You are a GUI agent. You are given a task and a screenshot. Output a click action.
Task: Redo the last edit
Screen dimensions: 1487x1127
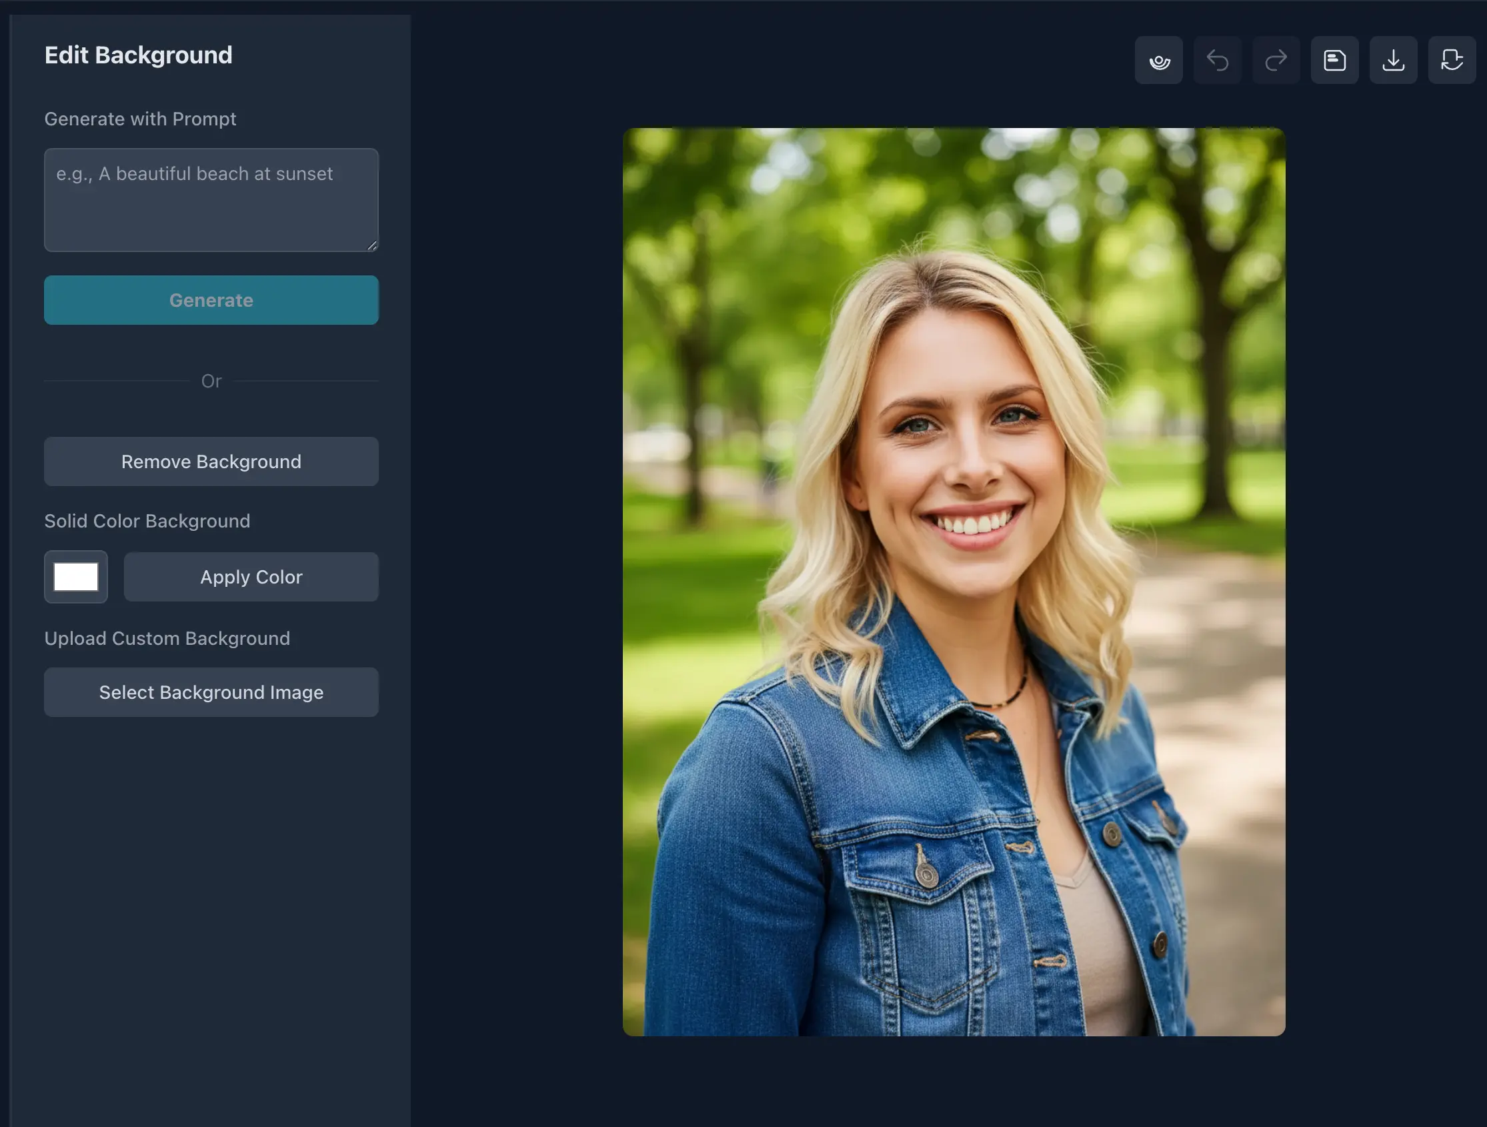coord(1275,60)
